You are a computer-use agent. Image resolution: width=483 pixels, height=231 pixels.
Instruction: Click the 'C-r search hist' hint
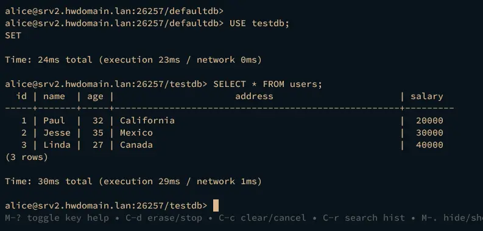(x=364, y=218)
